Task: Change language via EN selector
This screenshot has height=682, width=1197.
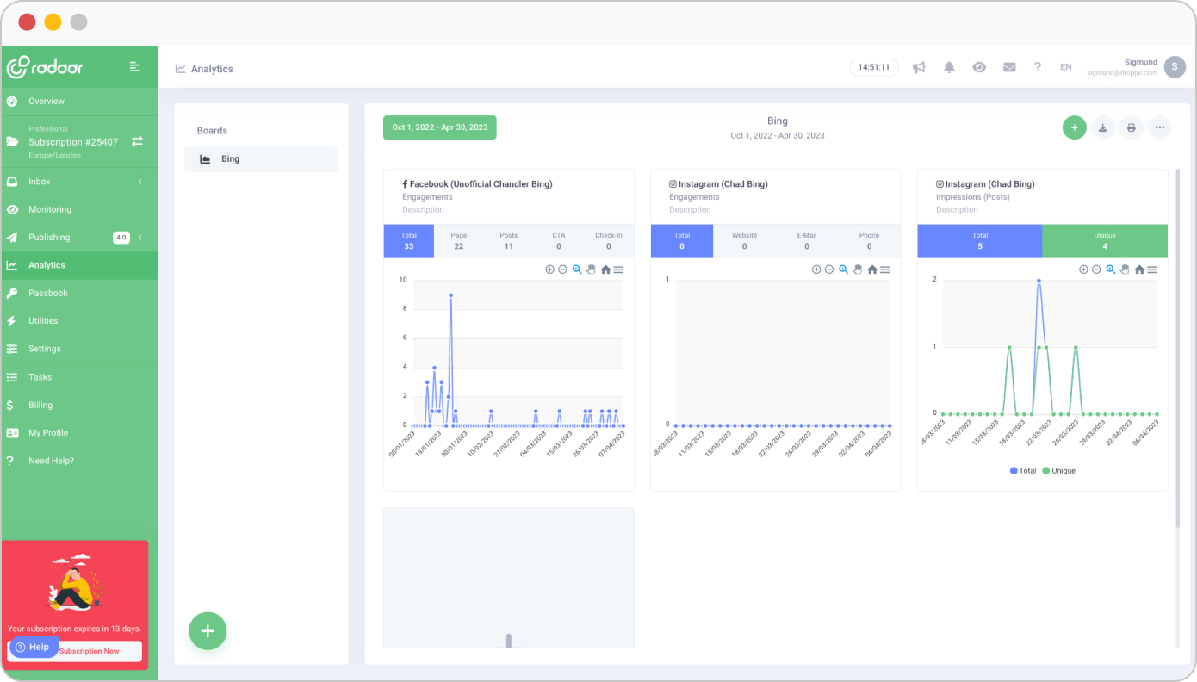Action: [x=1066, y=67]
